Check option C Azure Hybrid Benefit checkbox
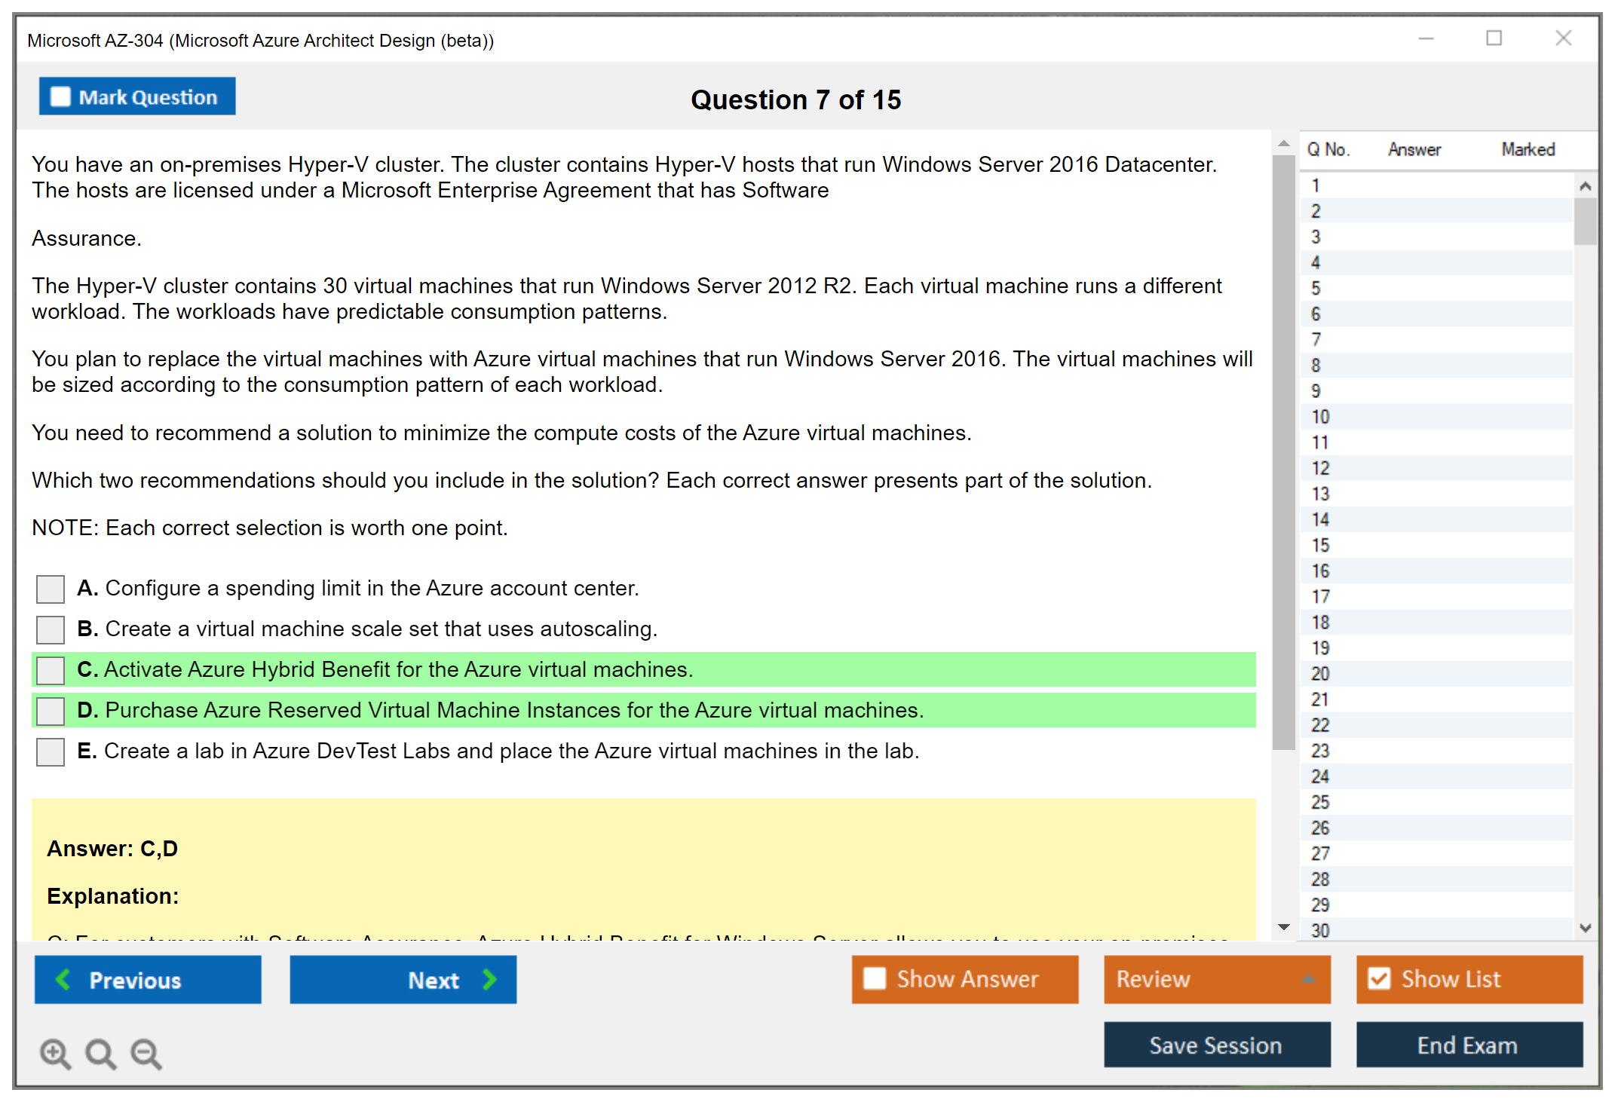Screen dimensions: 1621x1108 (51, 670)
